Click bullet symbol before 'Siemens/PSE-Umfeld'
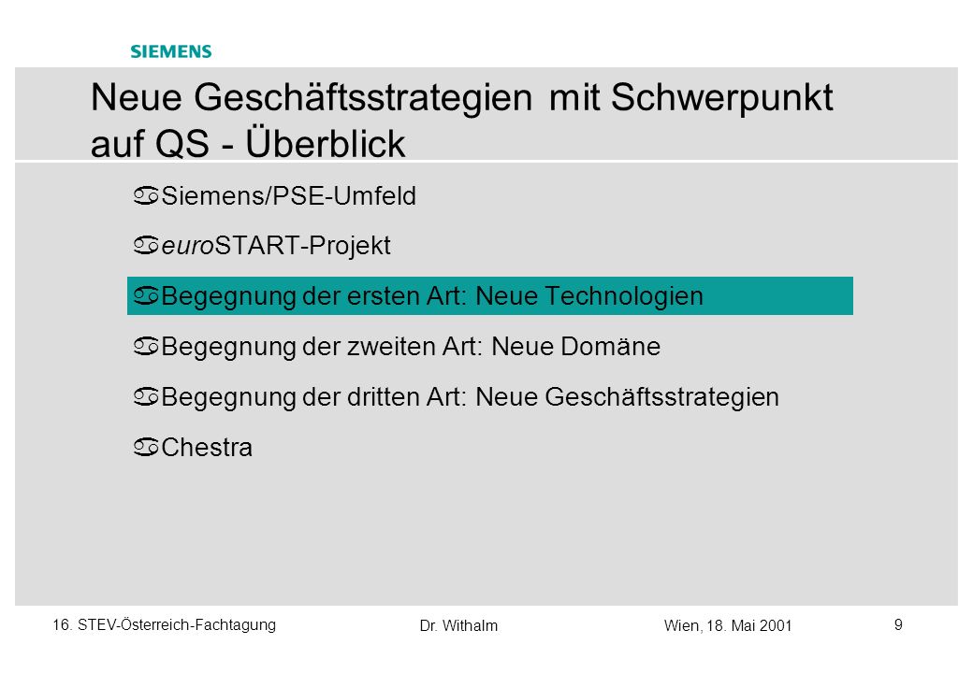The height and width of the screenshot is (673, 973). pos(147,196)
